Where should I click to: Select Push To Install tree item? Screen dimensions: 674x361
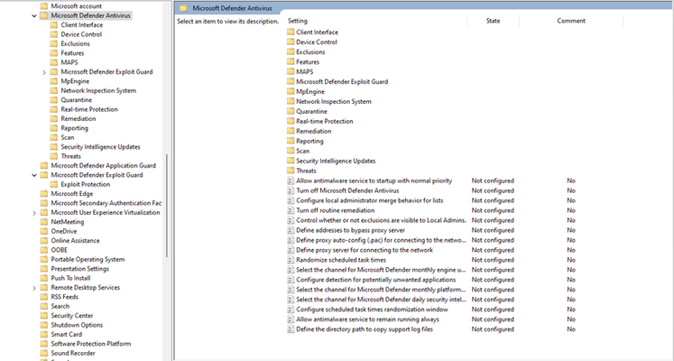click(x=70, y=279)
